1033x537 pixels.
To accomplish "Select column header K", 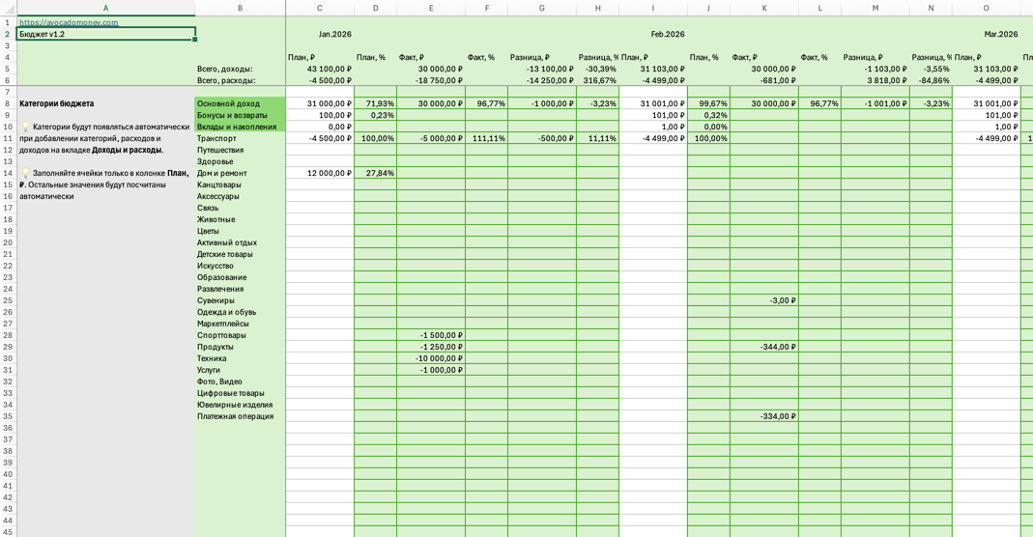I will 763,8.
